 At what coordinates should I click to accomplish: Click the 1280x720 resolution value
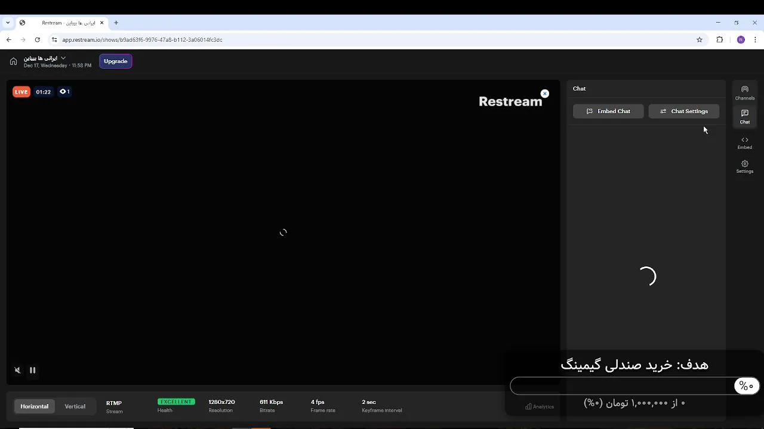pos(221,402)
